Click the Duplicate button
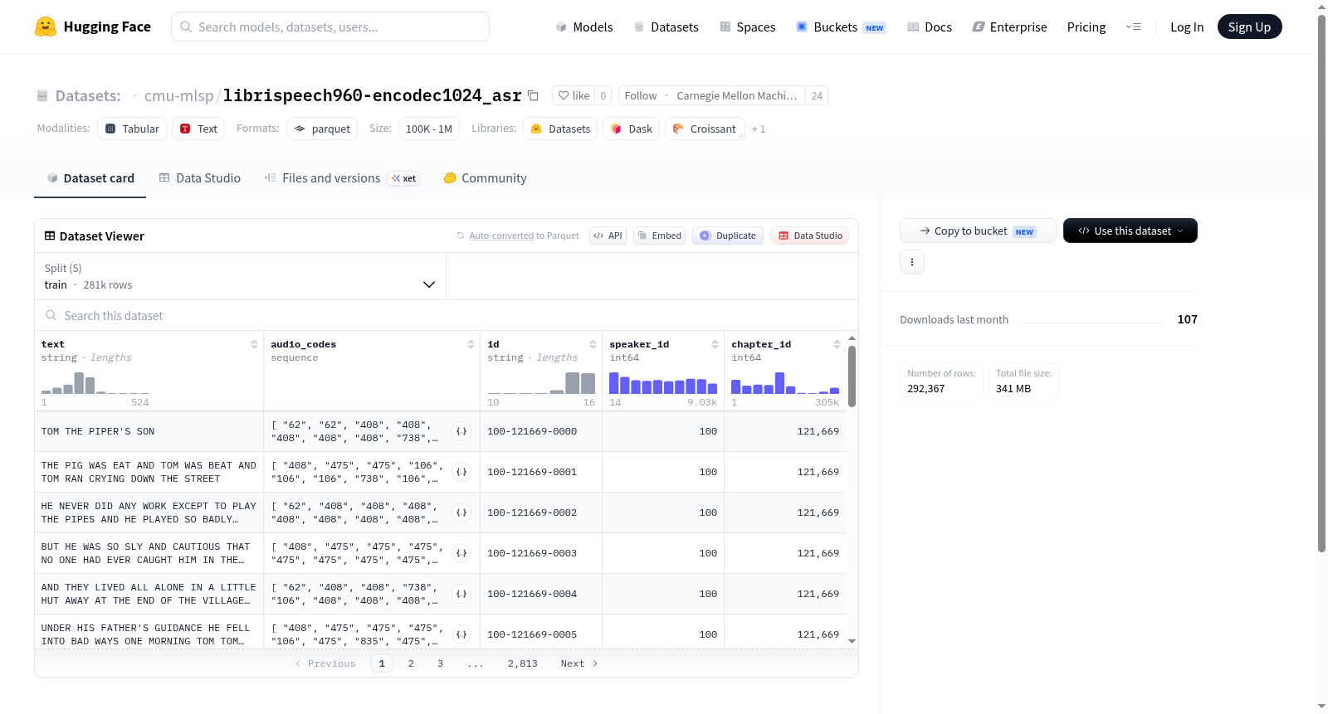 click(x=728, y=236)
